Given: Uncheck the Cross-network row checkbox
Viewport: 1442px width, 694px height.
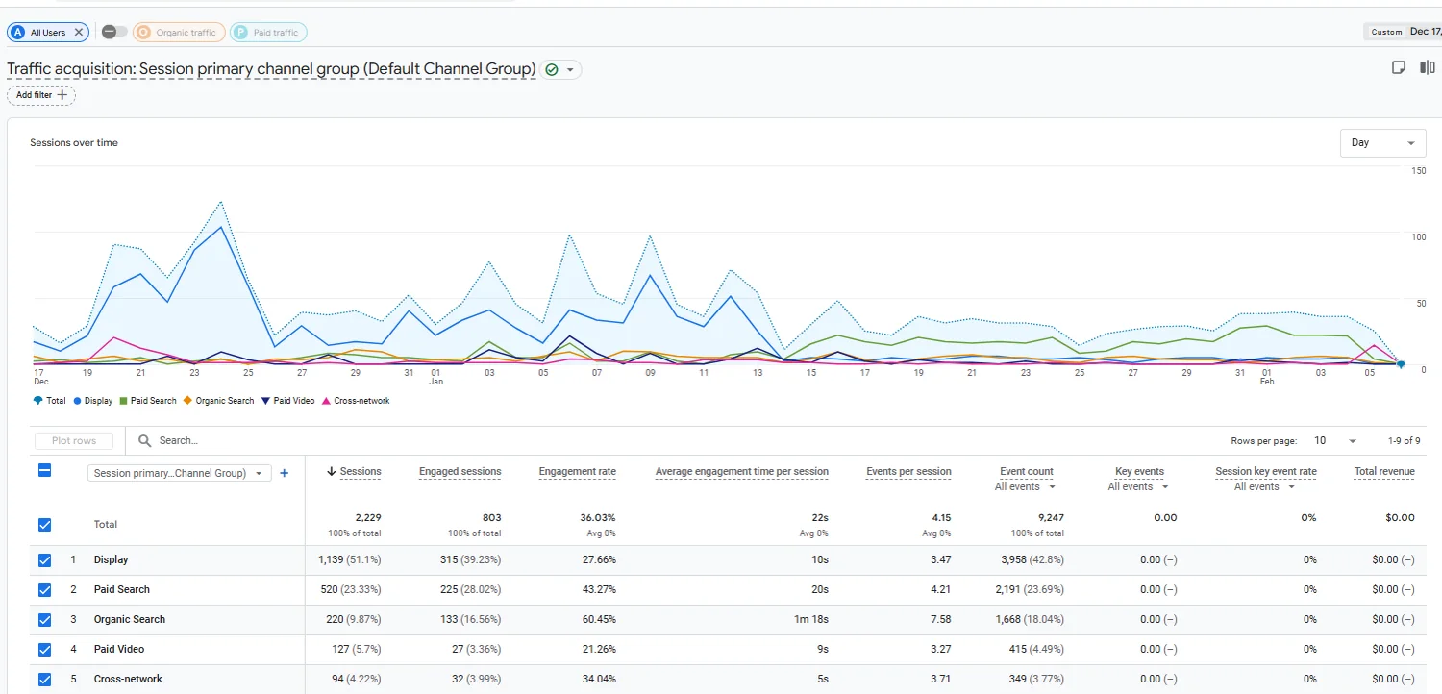Looking at the screenshot, I should (x=44, y=680).
